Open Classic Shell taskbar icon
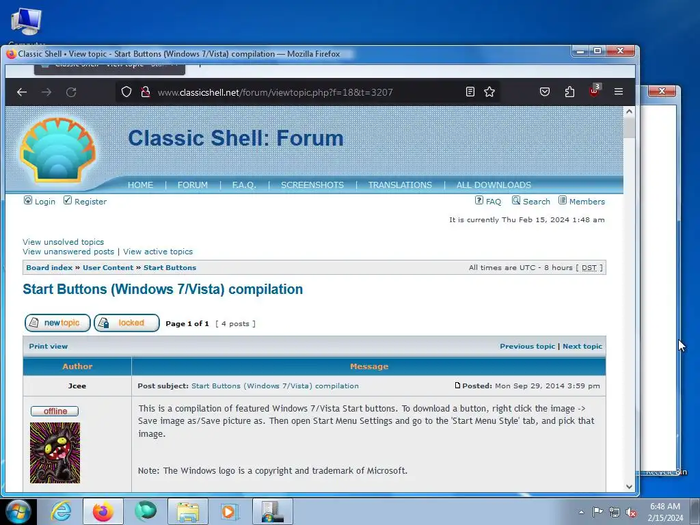The image size is (700, 525). pyautogui.click(x=146, y=511)
